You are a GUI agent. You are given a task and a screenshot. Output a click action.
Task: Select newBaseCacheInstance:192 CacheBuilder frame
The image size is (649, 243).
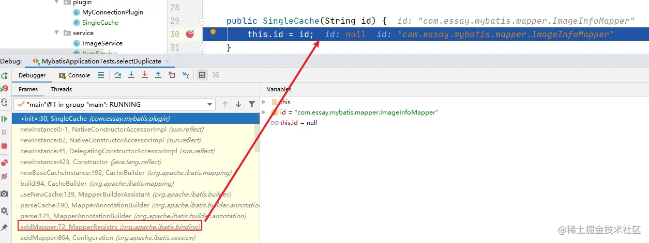(135, 173)
